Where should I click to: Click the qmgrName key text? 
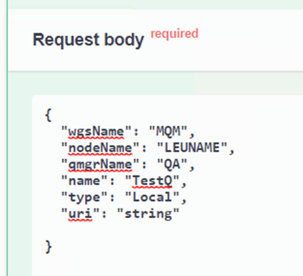(x=100, y=164)
